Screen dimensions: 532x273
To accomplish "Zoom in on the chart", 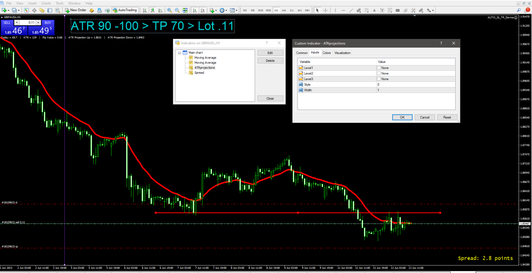I will (x=169, y=10).
